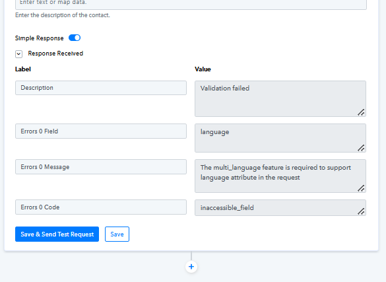The width and height of the screenshot is (386, 282).
Task: Click resize handle of language value box
Action: pos(361,148)
